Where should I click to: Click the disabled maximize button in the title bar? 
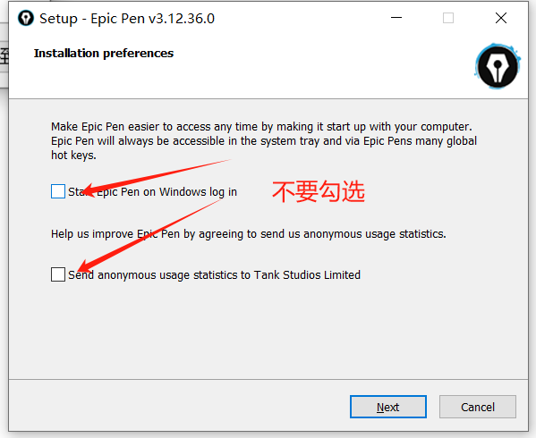click(x=448, y=18)
